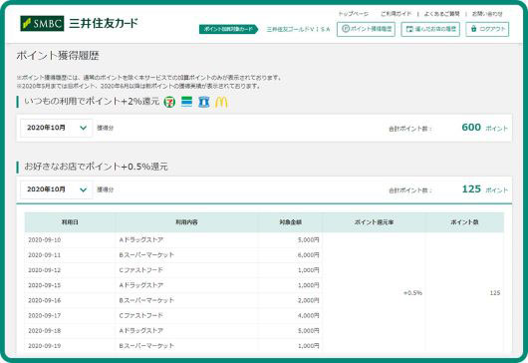Viewport: 528px width, 363px height.
Task: Open the よくあるご質問 link
Action: 441,14
